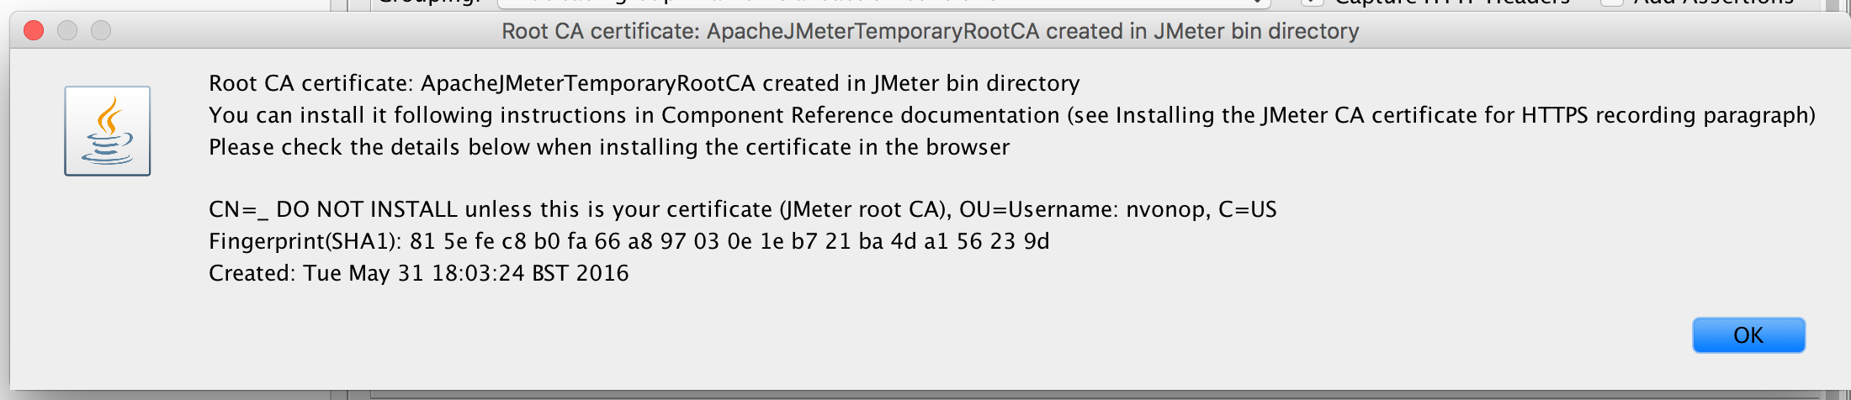Open the Grouping dropdown behind dialog
Image resolution: width=1851 pixels, height=400 pixels.
883,3
